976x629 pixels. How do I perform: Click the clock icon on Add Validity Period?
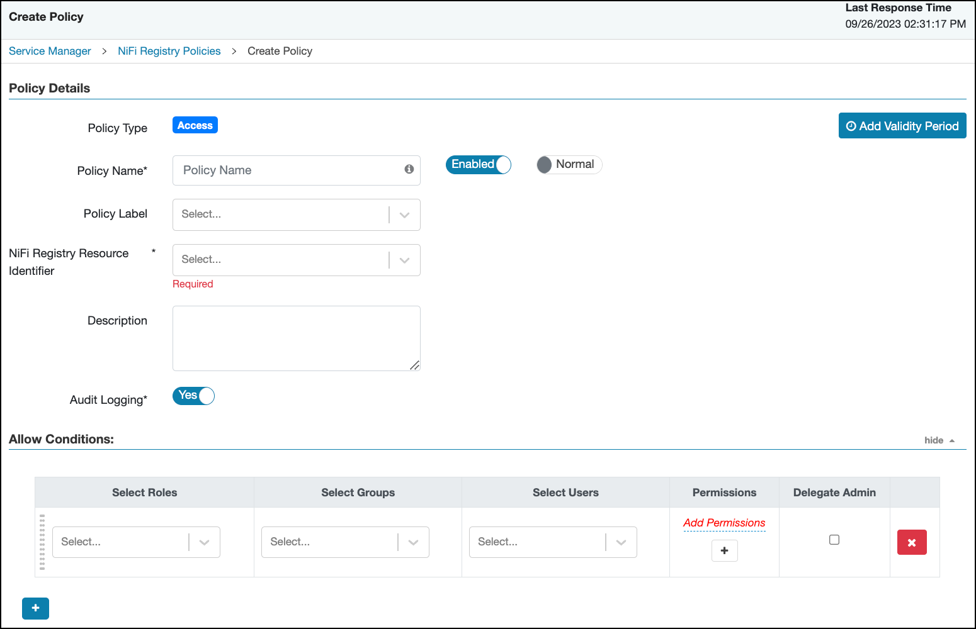pyautogui.click(x=851, y=126)
